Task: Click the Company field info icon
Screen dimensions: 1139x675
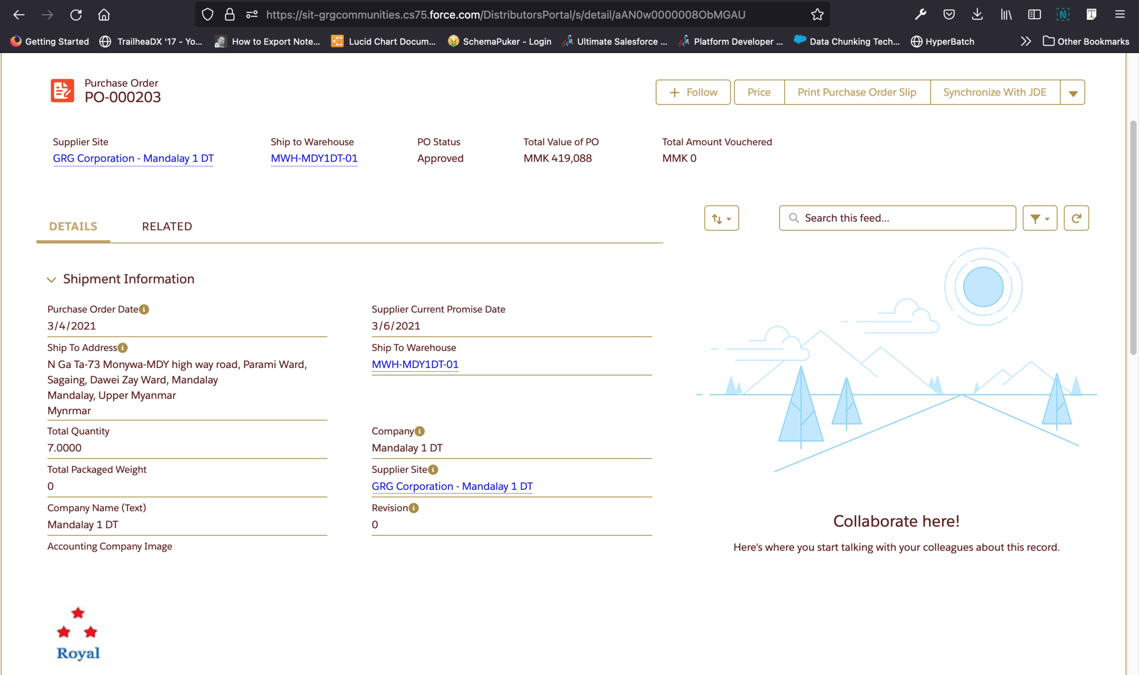Action: point(420,431)
